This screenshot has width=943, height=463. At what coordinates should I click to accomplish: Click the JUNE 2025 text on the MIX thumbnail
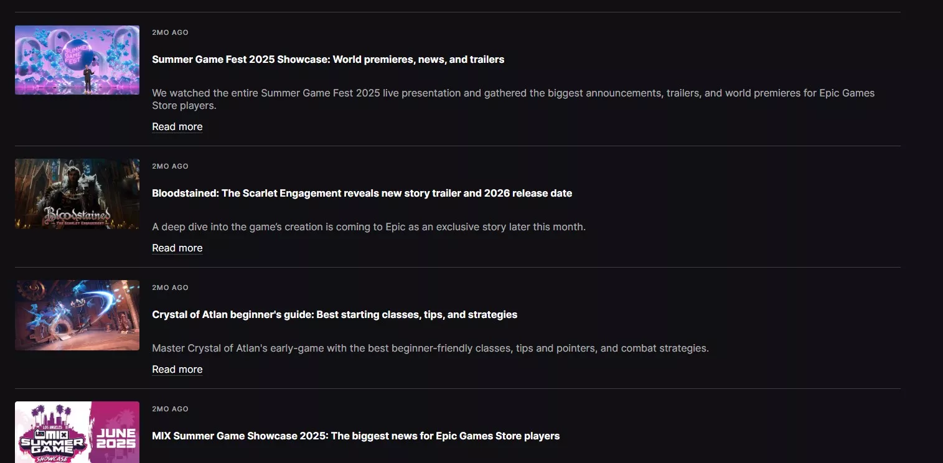pos(116,438)
